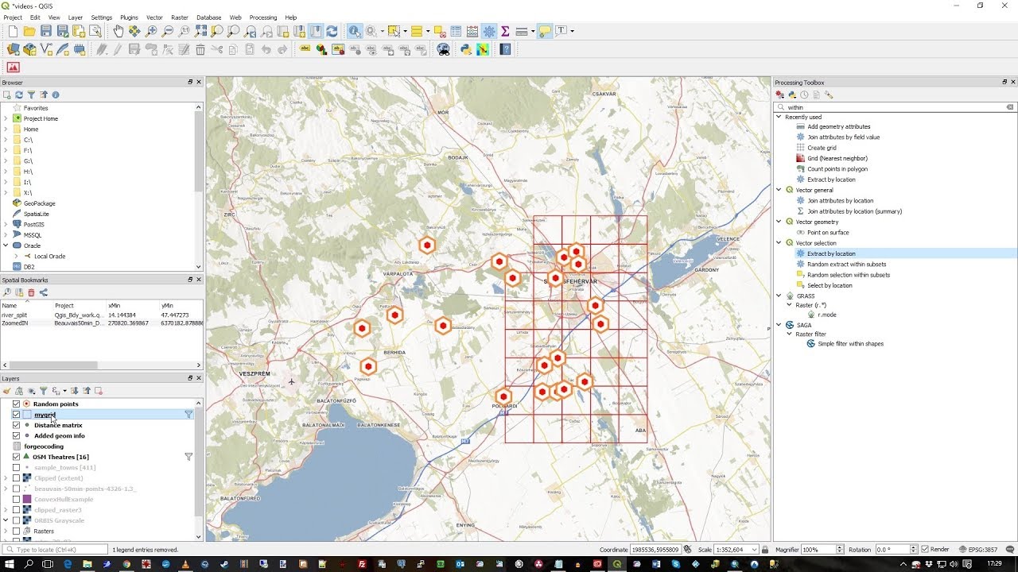Viewport: 1018px width, 572px height.
Task: Collapse the SAGA provider group
Action: tap(779, 325)
